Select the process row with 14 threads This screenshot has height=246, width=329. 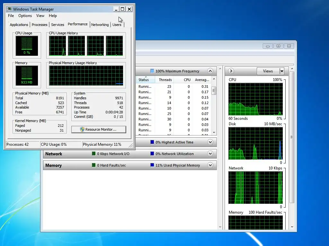pyautogui.click(x=173, y=103)
